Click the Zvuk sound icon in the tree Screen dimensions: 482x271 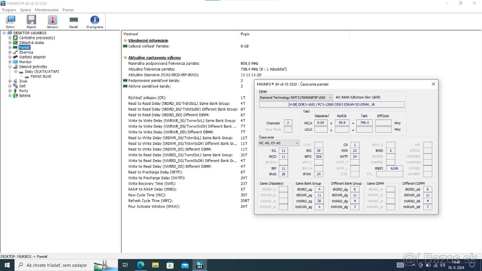coord(16,81)
